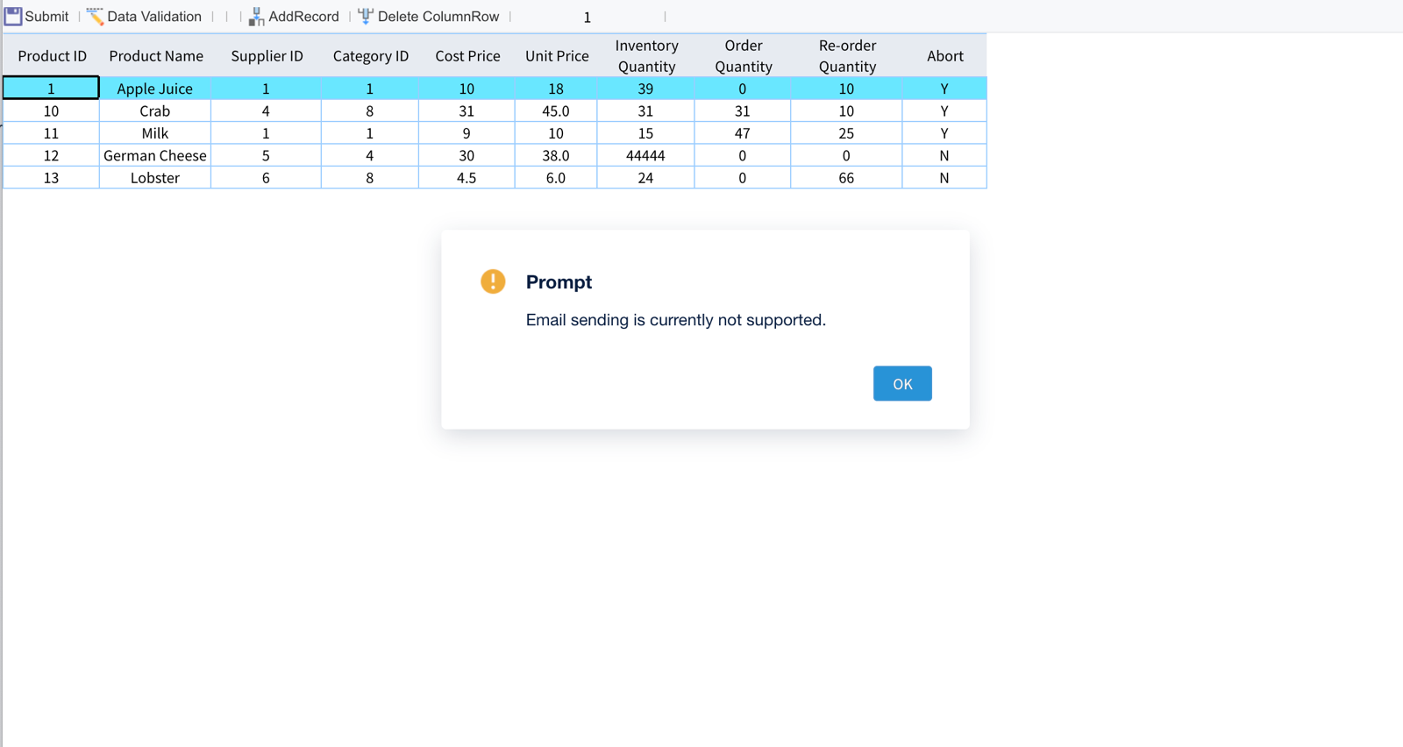Click the inventory quantity cell 44444
Image resolution: width=1403 pixels, height=747 pixels.
(x=645, y=155)
